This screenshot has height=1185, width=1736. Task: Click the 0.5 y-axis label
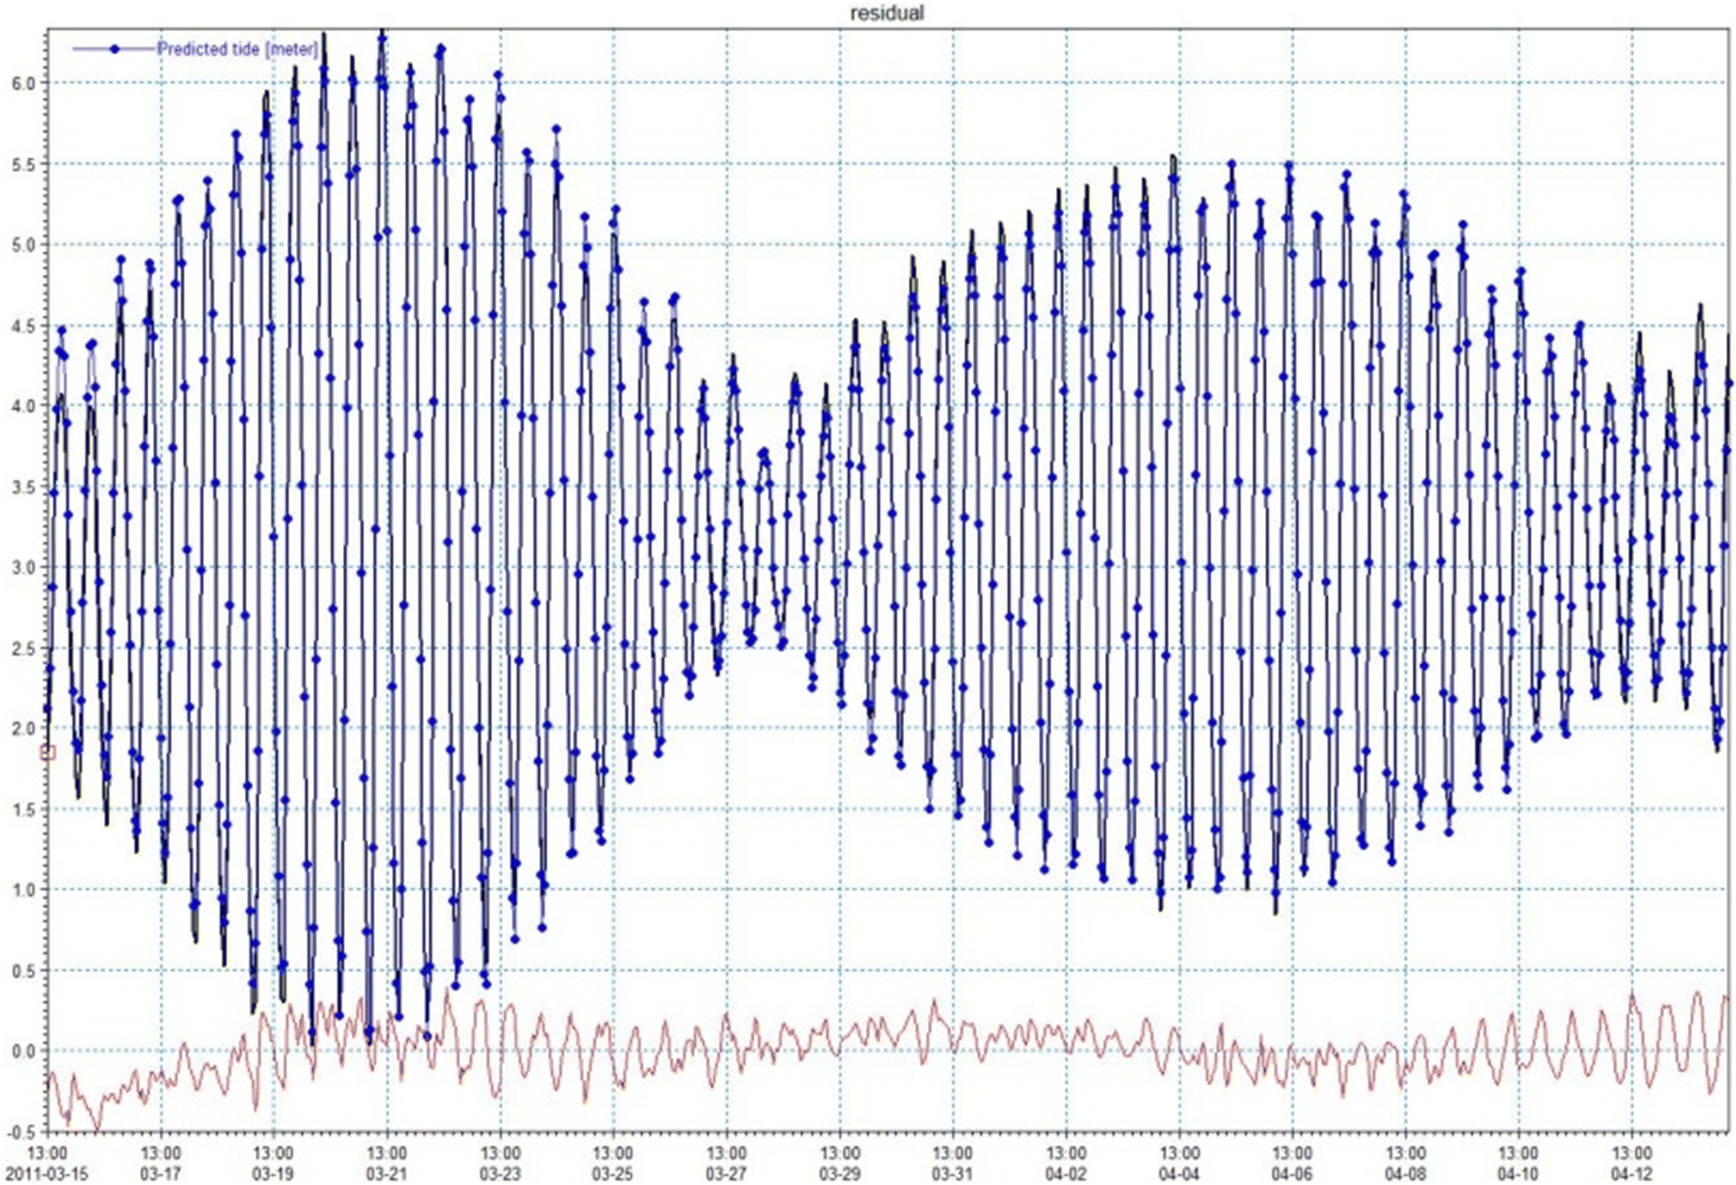click(x=25, y=970)
